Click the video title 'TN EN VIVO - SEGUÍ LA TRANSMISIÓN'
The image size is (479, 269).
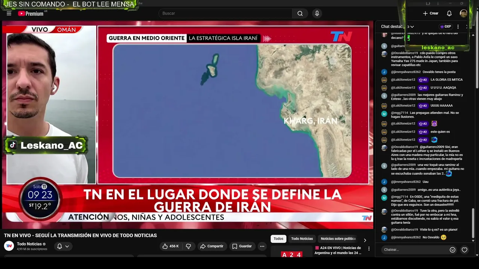tap(80, 235)
